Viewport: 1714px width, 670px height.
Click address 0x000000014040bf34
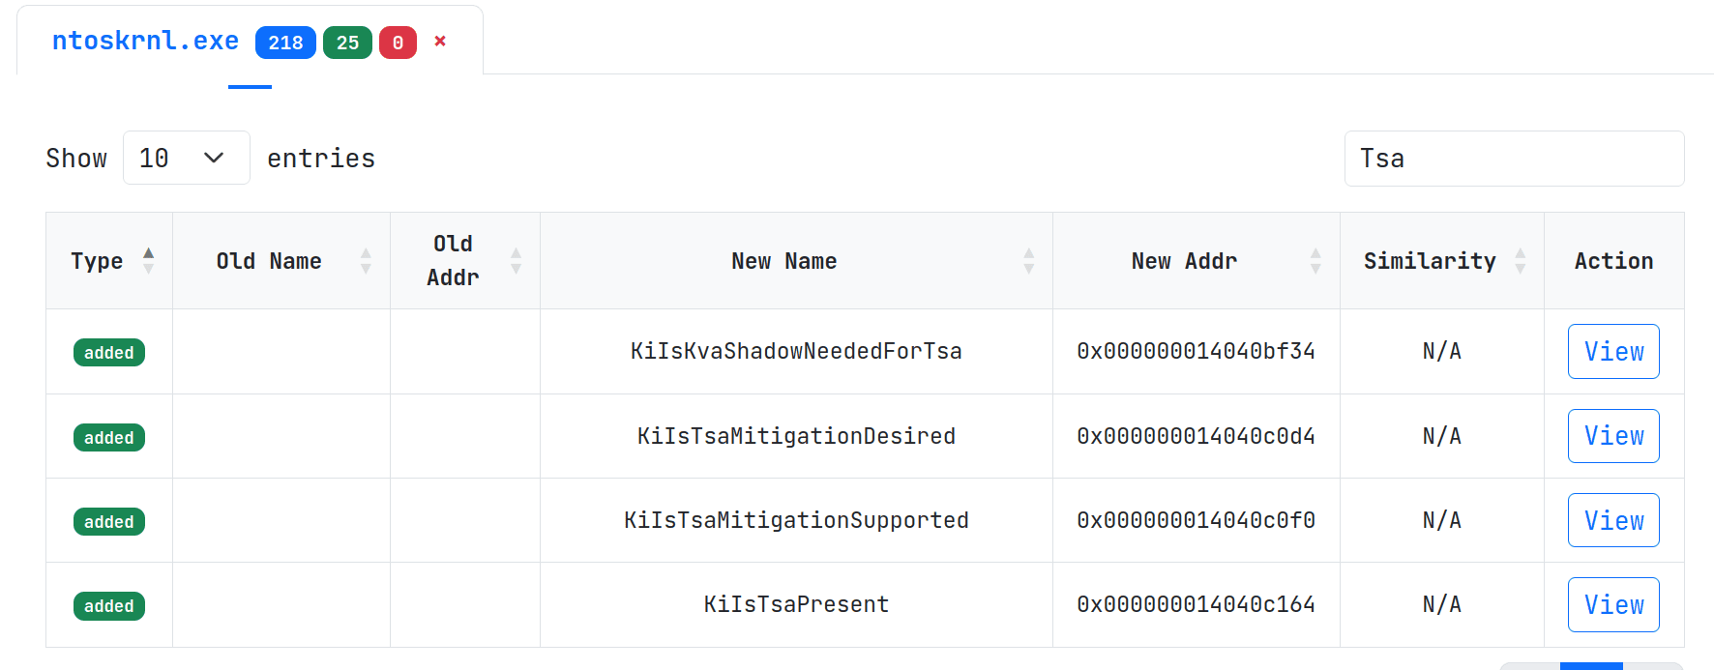click(x=1196, y=352)
